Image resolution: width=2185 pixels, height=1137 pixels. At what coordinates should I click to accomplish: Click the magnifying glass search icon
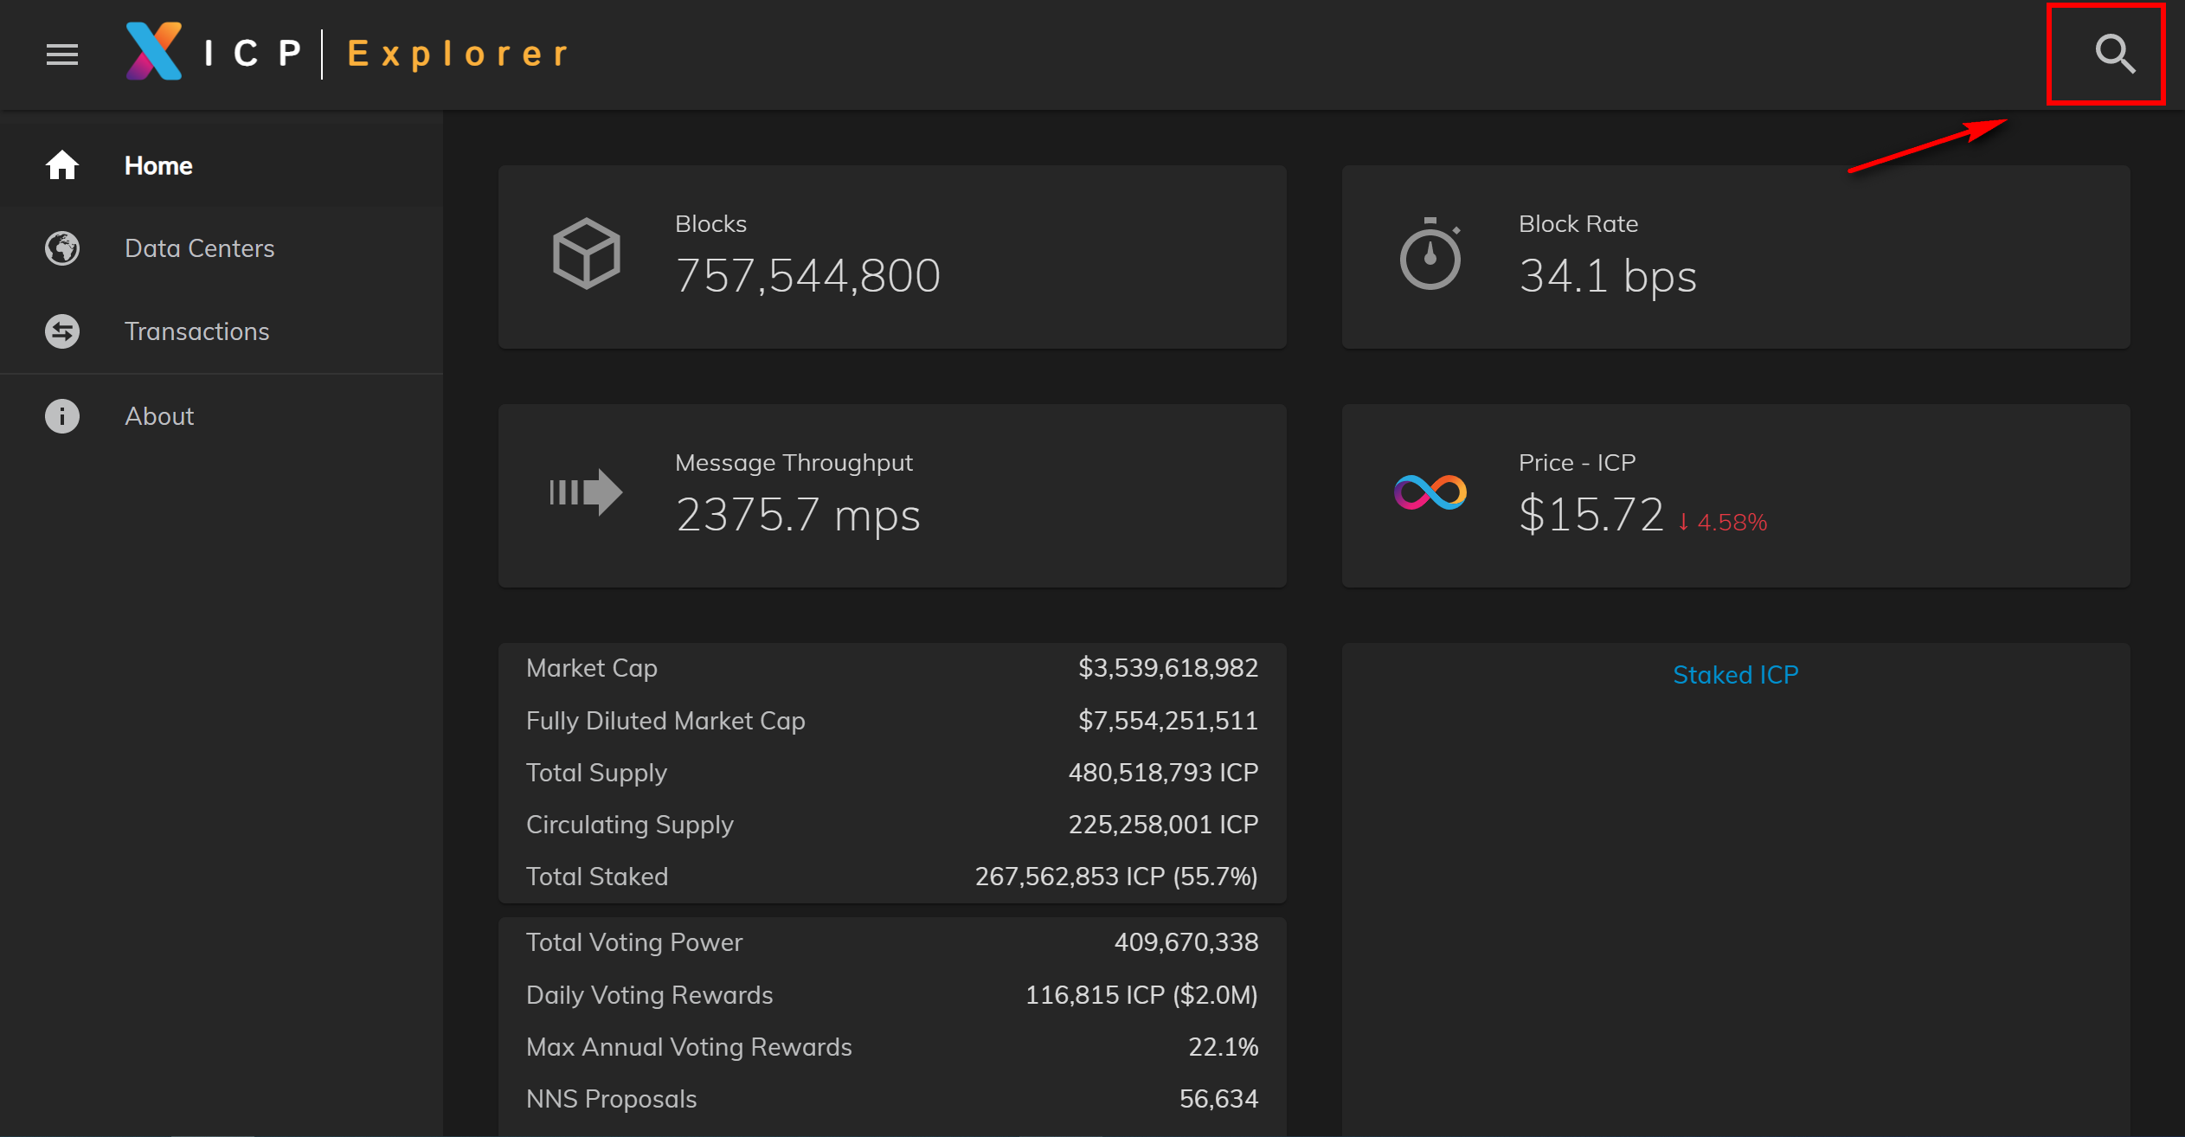tap(2114, 54)
